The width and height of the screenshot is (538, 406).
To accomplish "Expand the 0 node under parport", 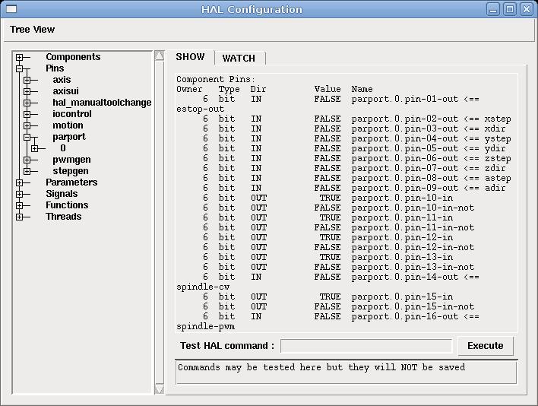I will click(35, 148).
